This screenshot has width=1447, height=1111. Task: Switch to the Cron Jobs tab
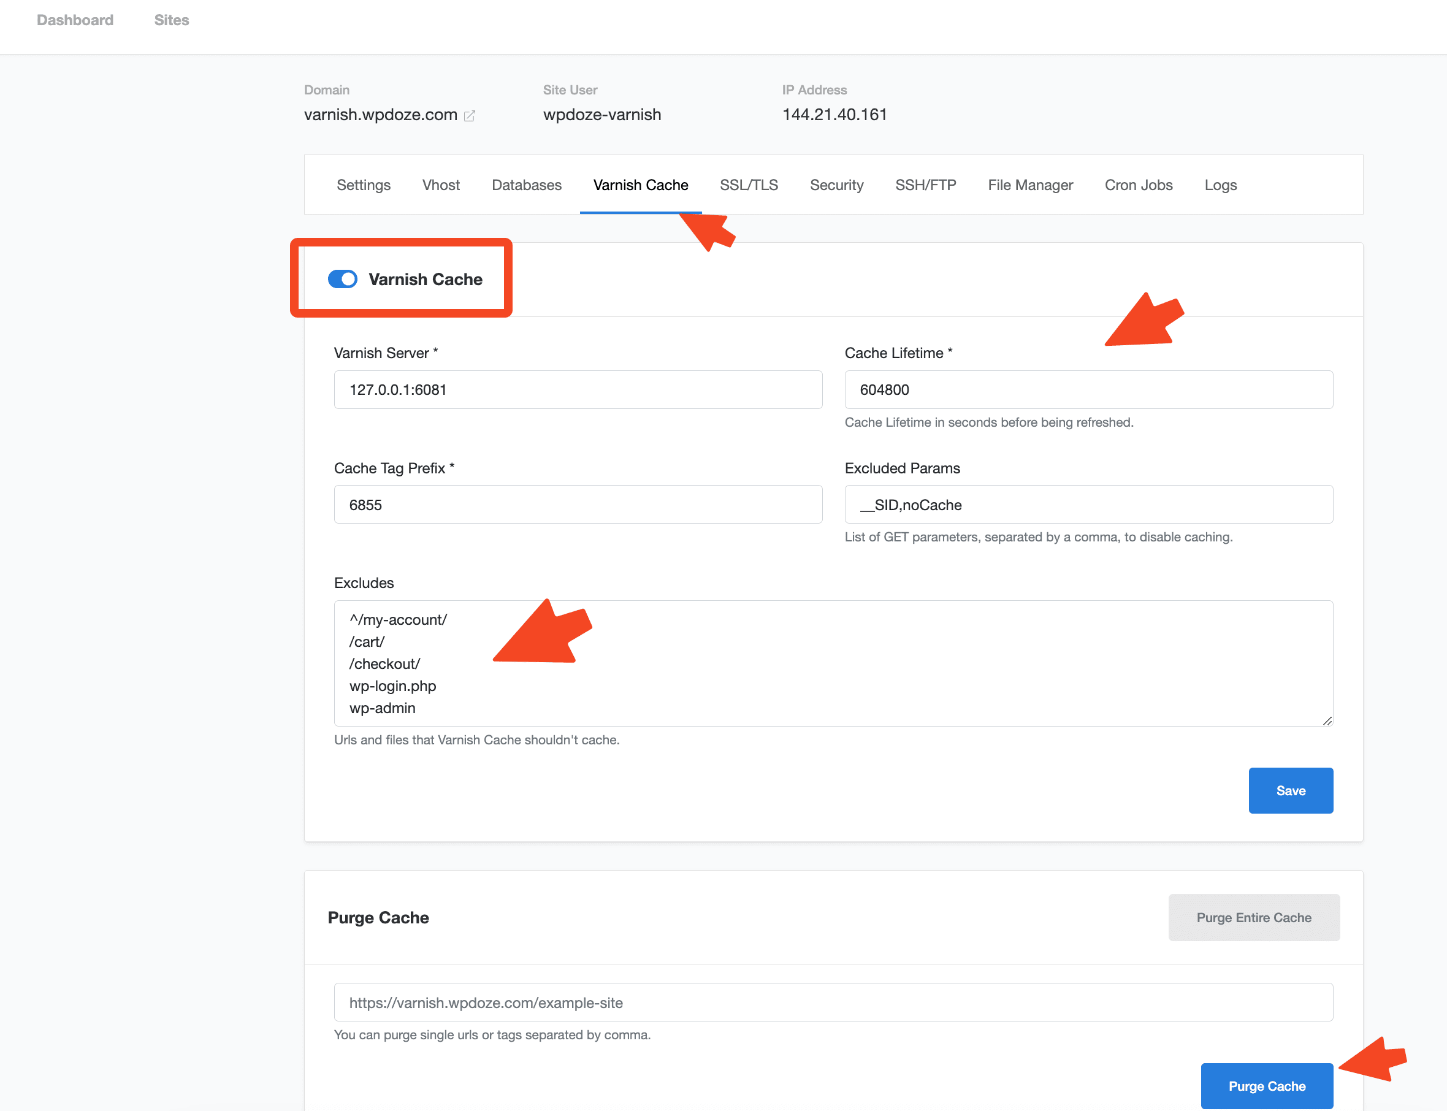[x=1138, y=185]
